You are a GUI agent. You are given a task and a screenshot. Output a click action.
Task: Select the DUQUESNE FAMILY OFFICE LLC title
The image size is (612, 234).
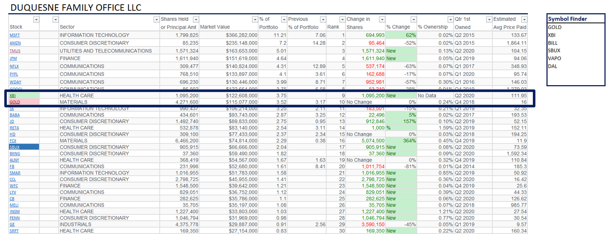[x=76, y=7]
